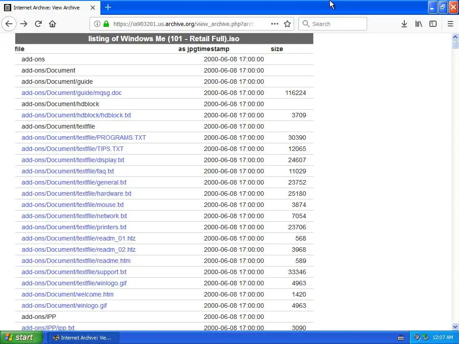Open the mouse.txt file link

(72, 205)
